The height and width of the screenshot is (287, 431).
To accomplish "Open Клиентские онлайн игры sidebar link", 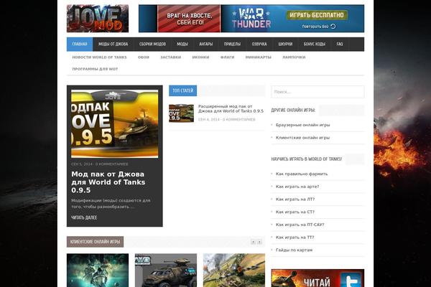I will [302, 138].
